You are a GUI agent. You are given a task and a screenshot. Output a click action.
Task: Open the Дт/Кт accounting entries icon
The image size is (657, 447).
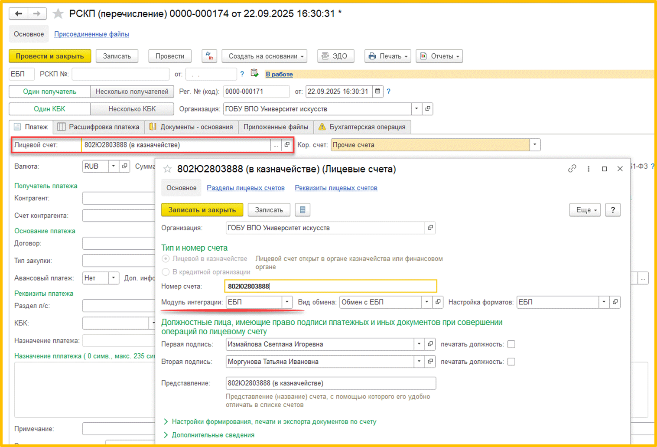(209, 56)
